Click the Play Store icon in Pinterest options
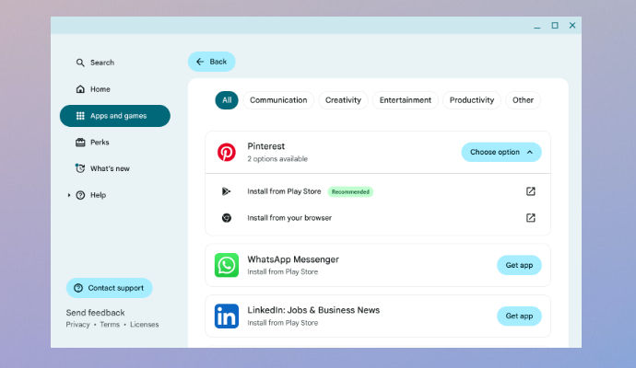 (227, 191)
